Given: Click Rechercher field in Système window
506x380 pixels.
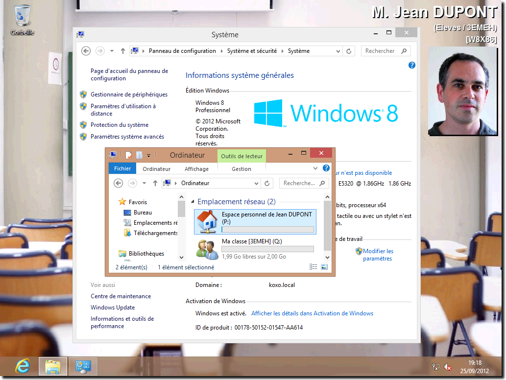Looking at the screenshot, I should [x=386, y=51].
